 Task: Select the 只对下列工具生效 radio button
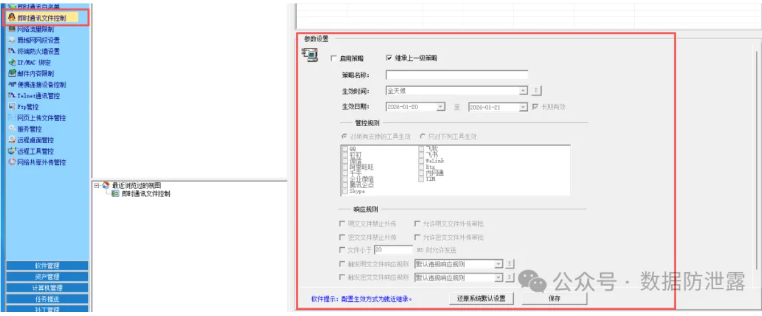(422, 136)
